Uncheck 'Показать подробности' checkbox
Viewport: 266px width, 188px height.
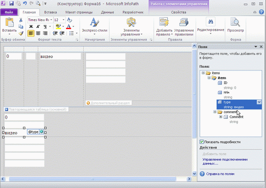202,142
